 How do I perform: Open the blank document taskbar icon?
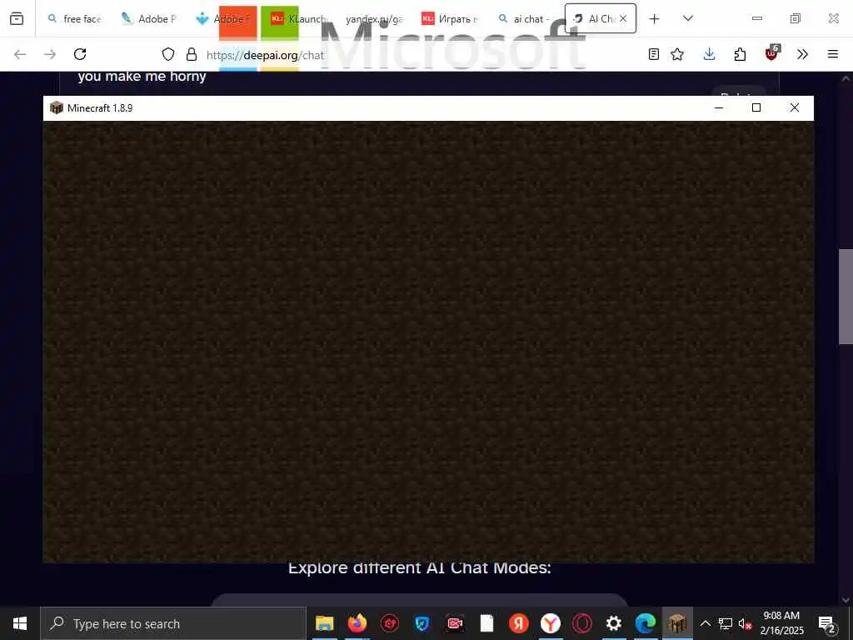click(486, 623)
